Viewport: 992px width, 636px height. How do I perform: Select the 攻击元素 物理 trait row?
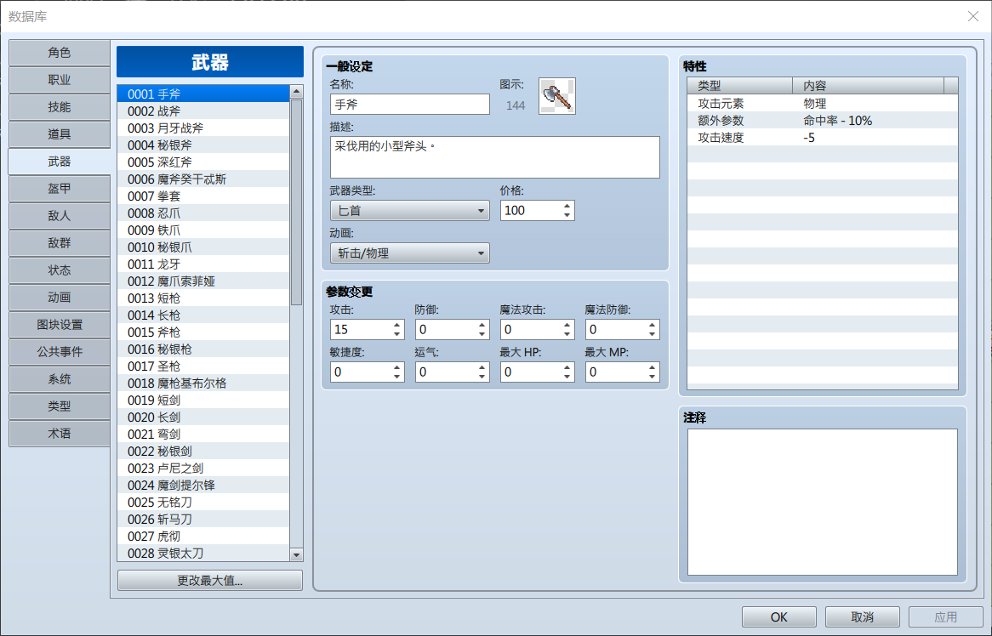823,104
